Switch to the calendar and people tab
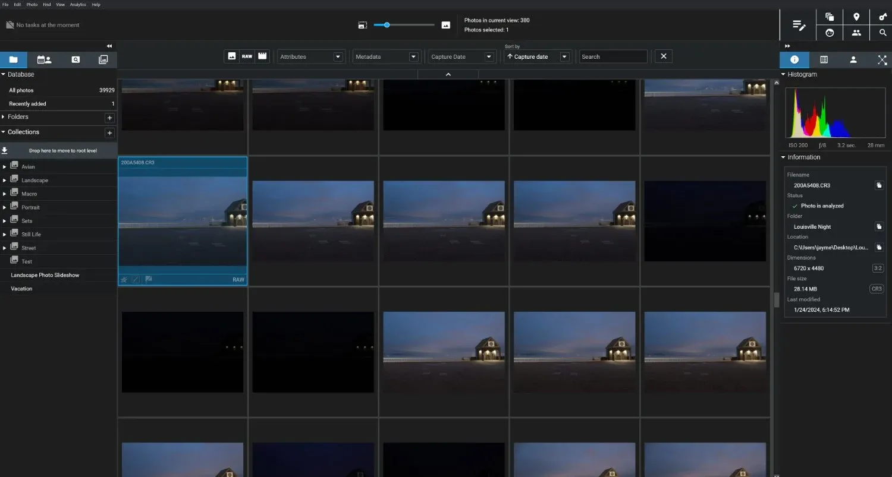This screenshot has height=477, width=892. [44, 59]
